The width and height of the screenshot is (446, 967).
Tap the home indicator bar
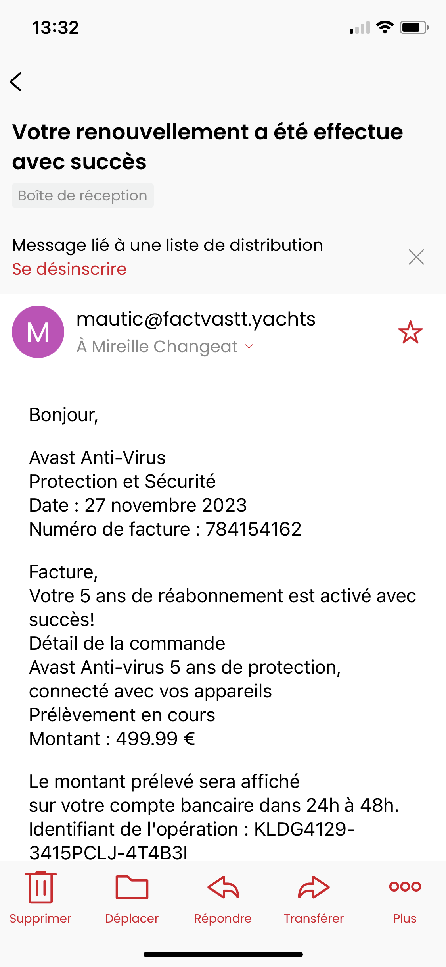click(223, 954)
